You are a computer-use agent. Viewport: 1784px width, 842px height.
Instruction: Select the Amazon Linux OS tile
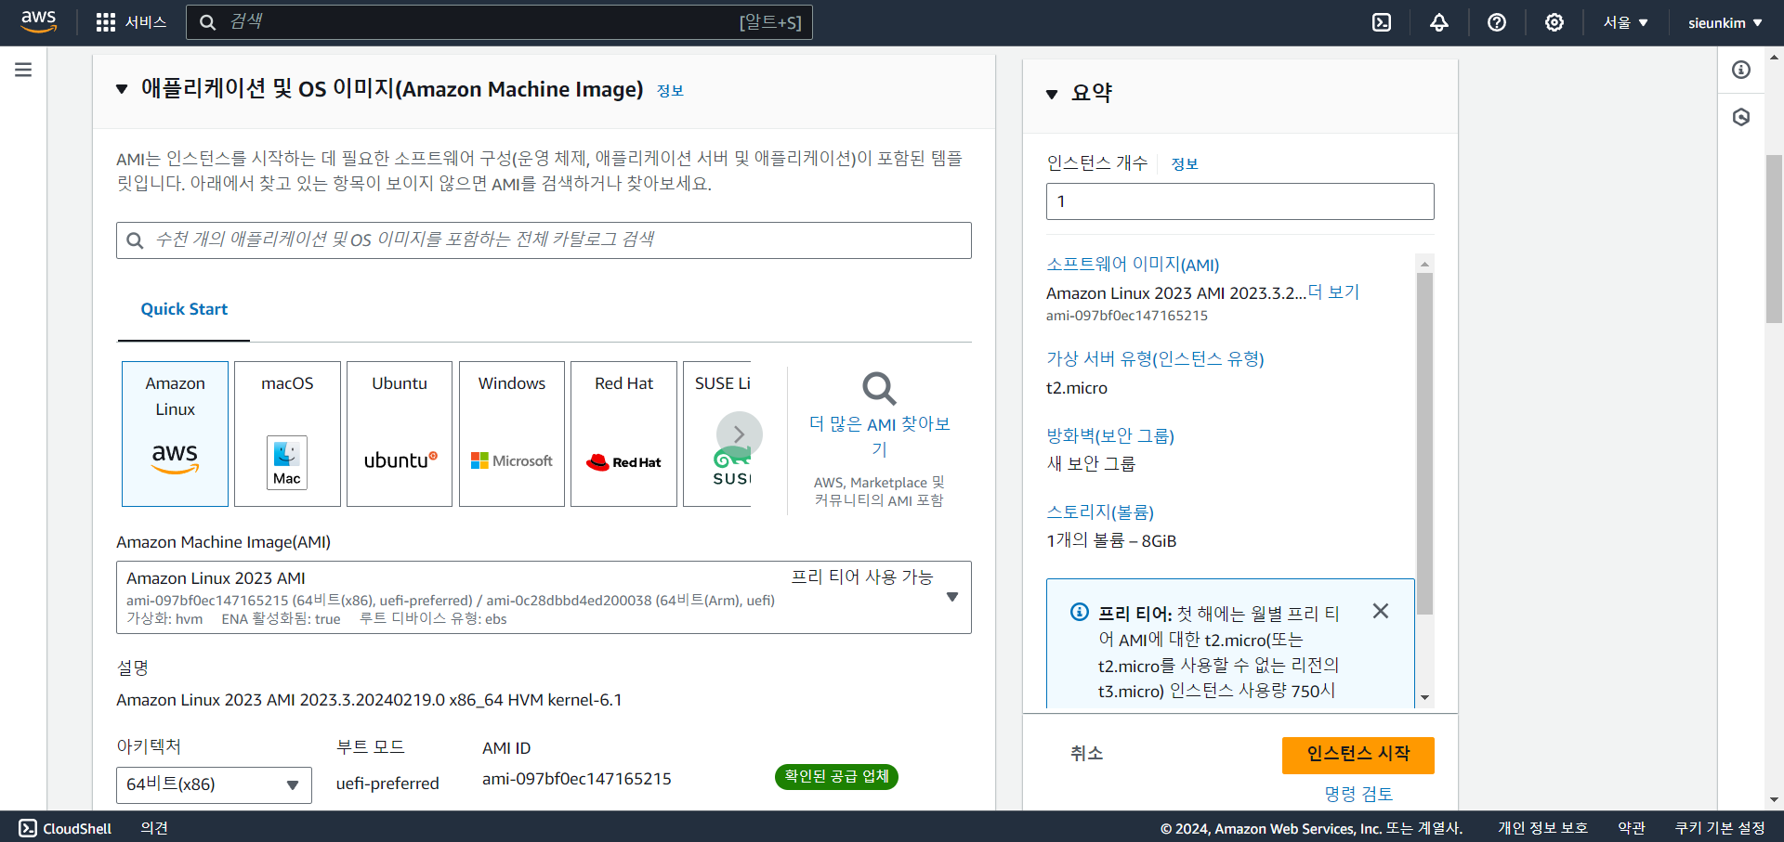(x=175, y=434)
